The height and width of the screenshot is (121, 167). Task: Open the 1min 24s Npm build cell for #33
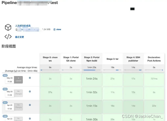(92, 79)
